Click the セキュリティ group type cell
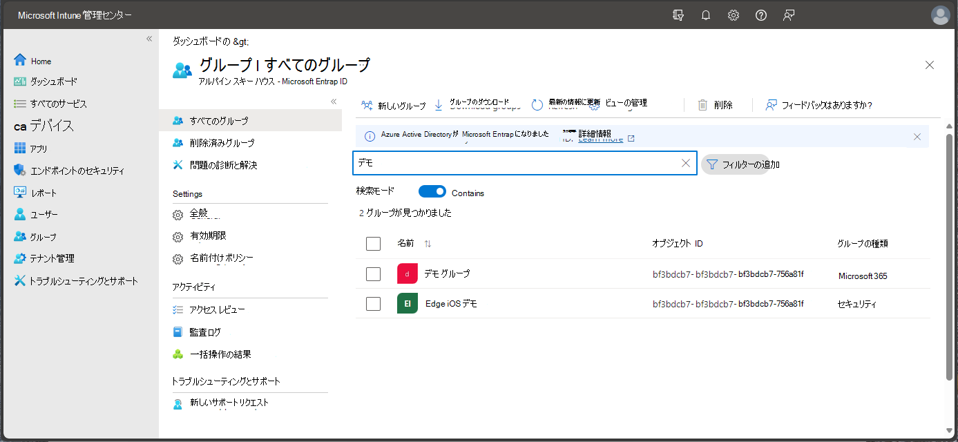The image size is (958, 442). tap(857, 304)
